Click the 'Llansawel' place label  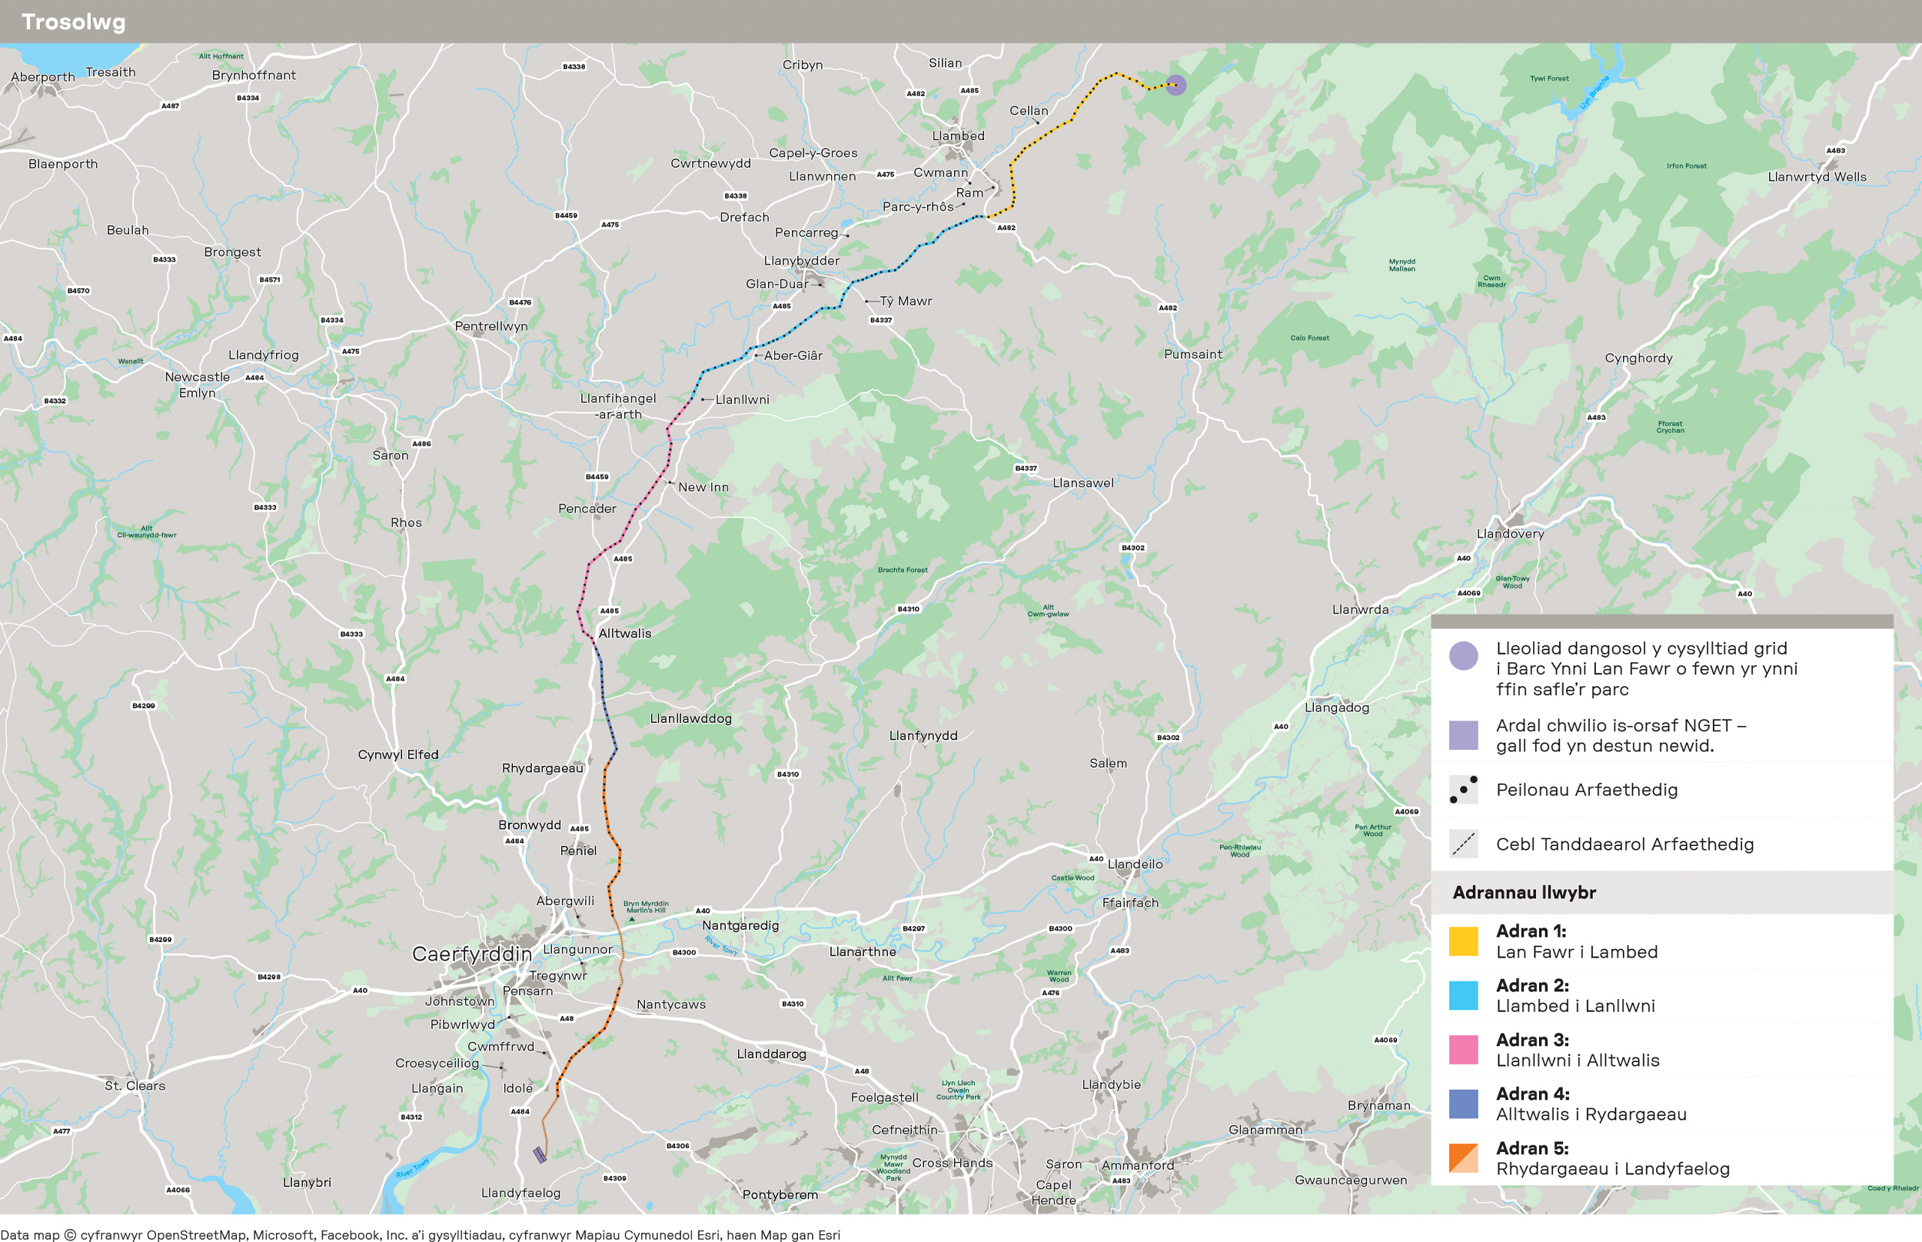pyautogui.click(x=1082, y=482)
